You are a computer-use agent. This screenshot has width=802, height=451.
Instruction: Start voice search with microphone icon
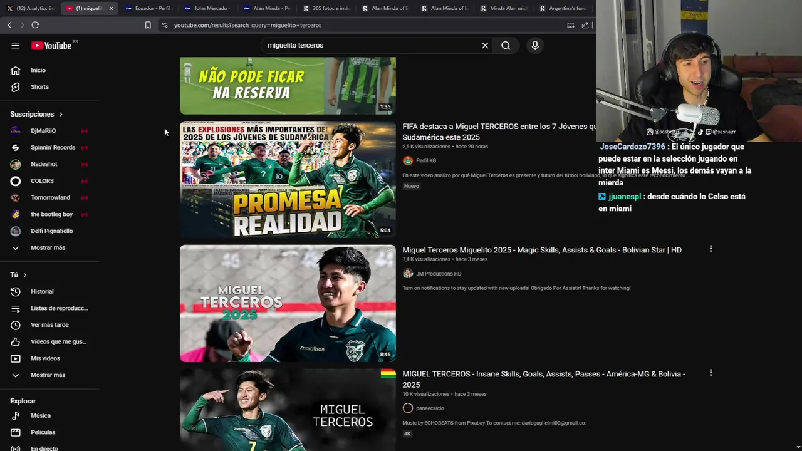click(535, 45)
